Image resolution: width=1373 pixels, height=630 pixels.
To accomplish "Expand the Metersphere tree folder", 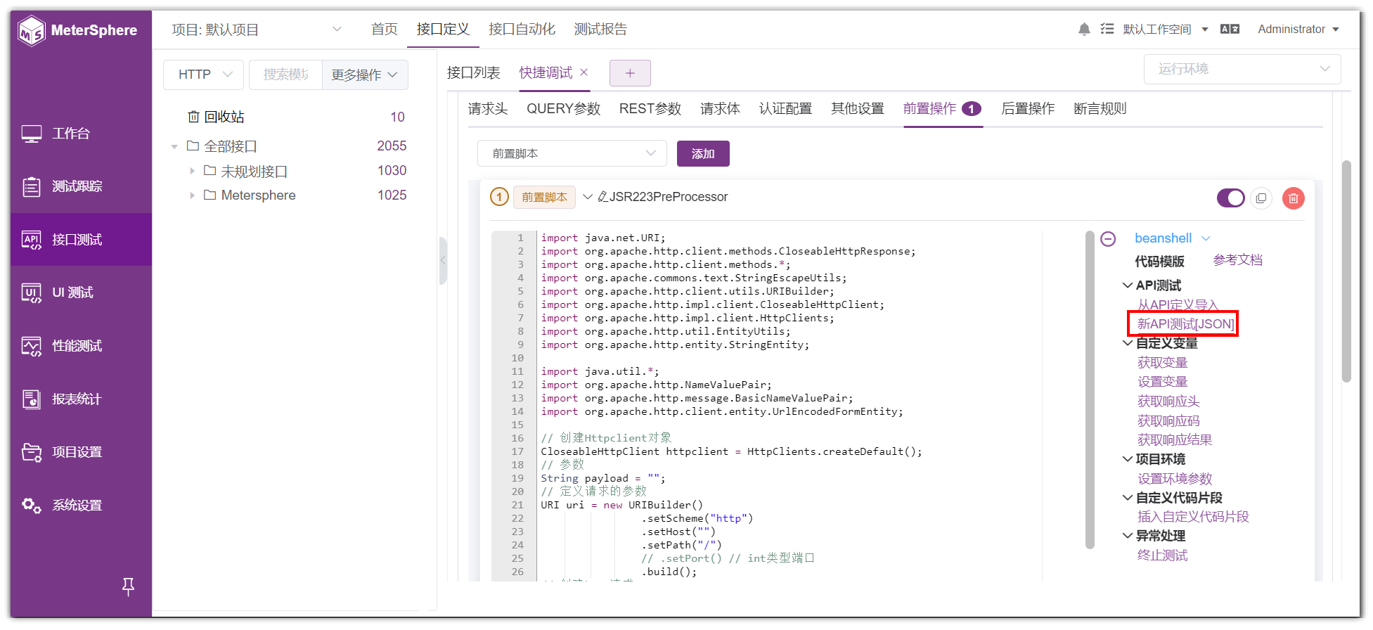I will tap(192, 195).
